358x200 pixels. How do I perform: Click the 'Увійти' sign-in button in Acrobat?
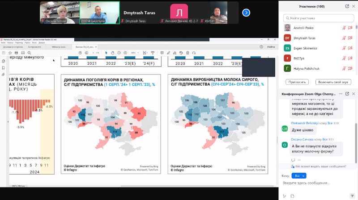pyautogui.click(x=271, y=47)
